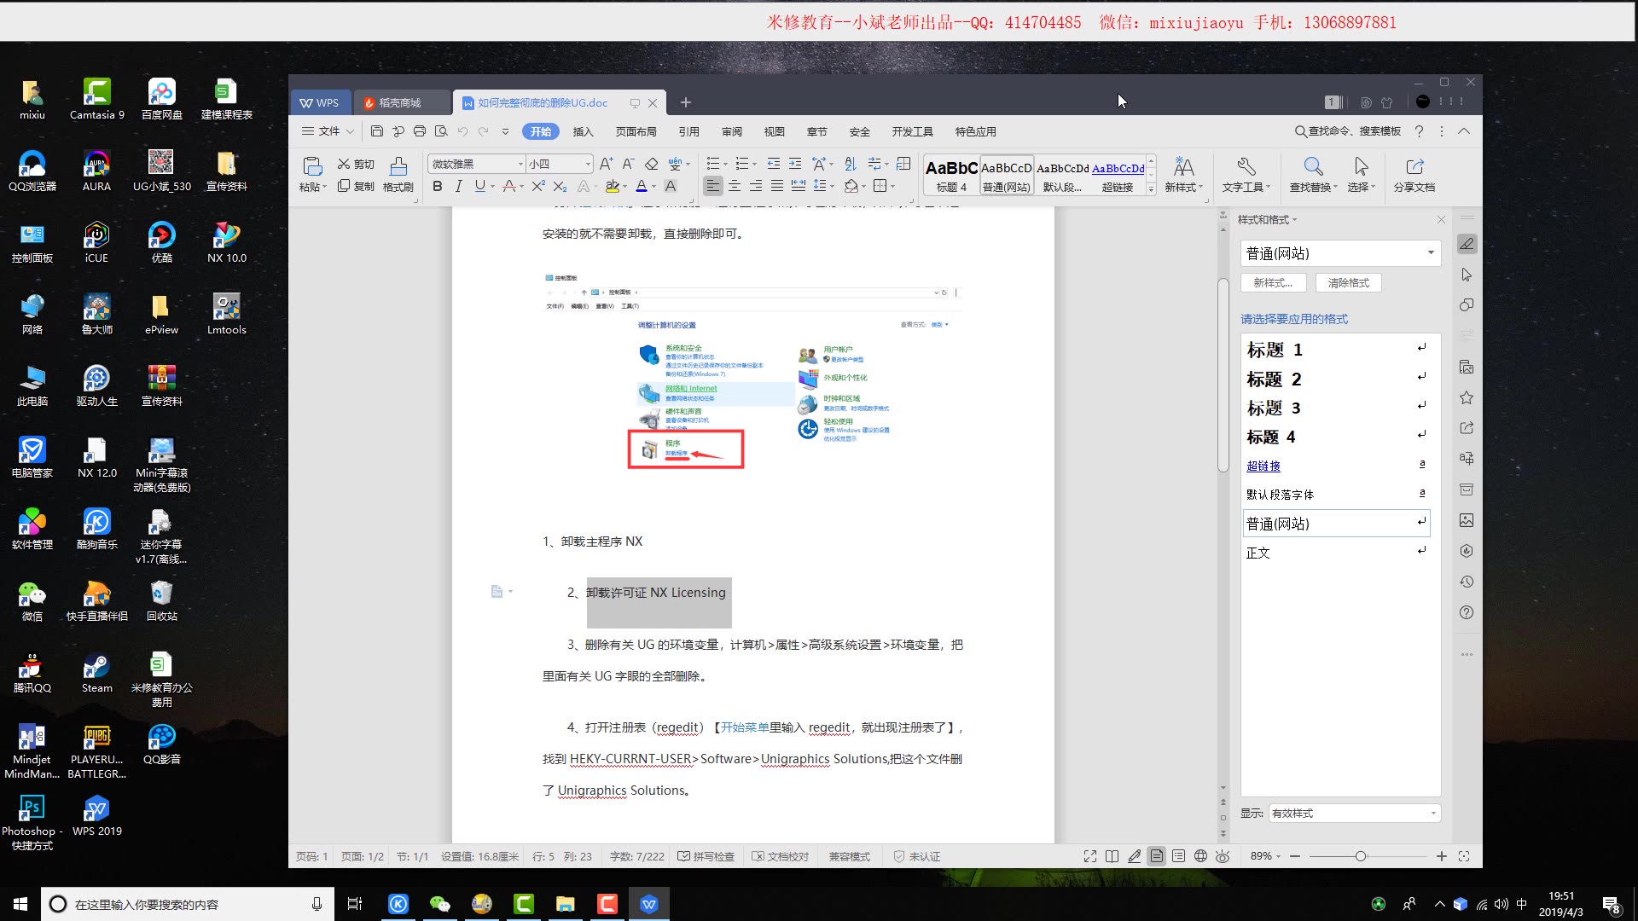Enable eye protection mode icon
The height and width of the screenshot is (921, 1638).
(1223, 856)
